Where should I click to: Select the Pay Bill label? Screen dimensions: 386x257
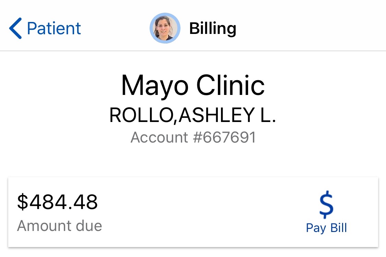coord(326,228)
